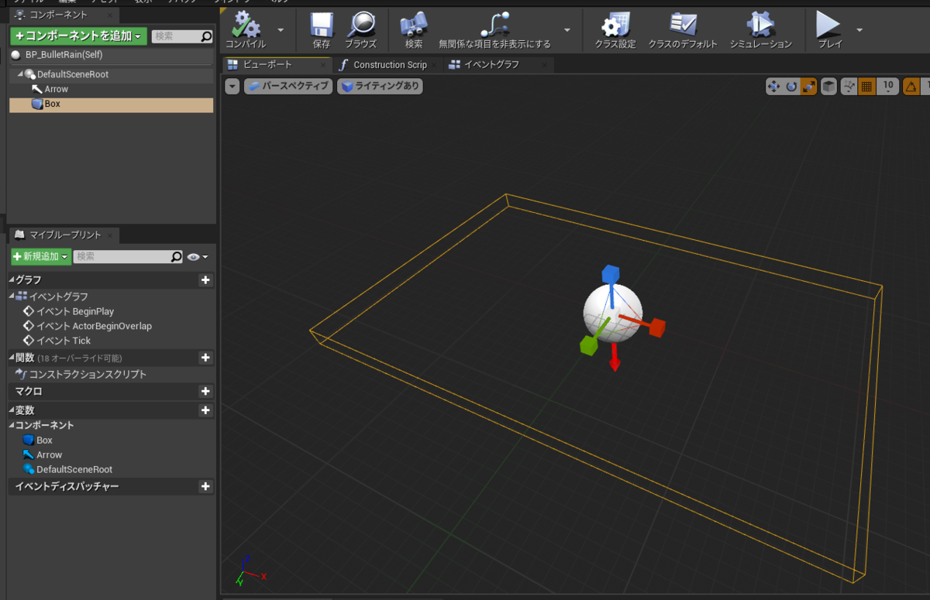Click the green Add New button

41,256
